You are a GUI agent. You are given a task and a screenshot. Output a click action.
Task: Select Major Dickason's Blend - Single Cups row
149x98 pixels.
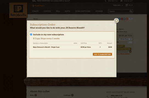(x=72, y=47)
